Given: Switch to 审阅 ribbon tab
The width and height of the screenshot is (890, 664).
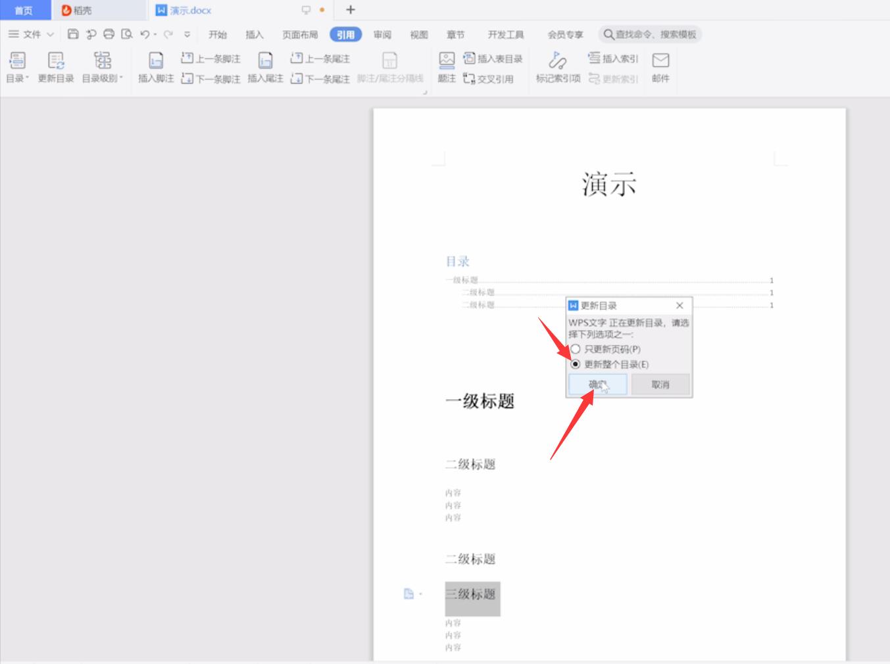Looking at the screenshot, I should pyautogui.click(x=382, y=35).
